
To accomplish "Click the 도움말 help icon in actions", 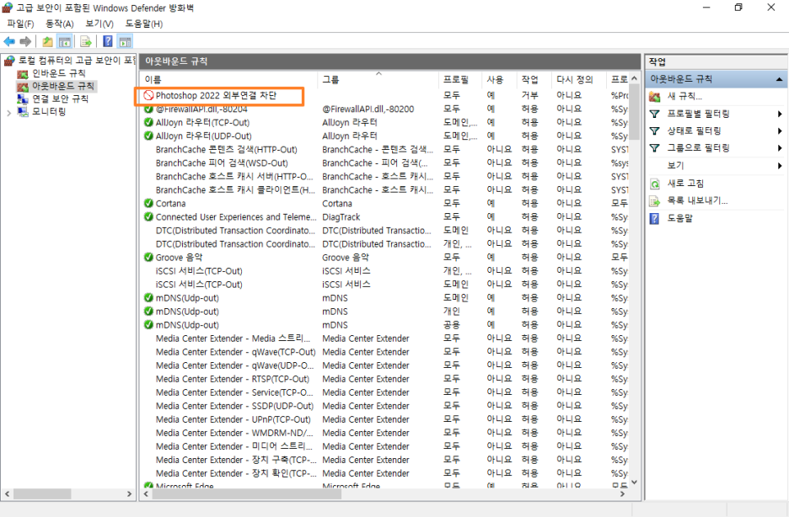I will tap(654, 219).
